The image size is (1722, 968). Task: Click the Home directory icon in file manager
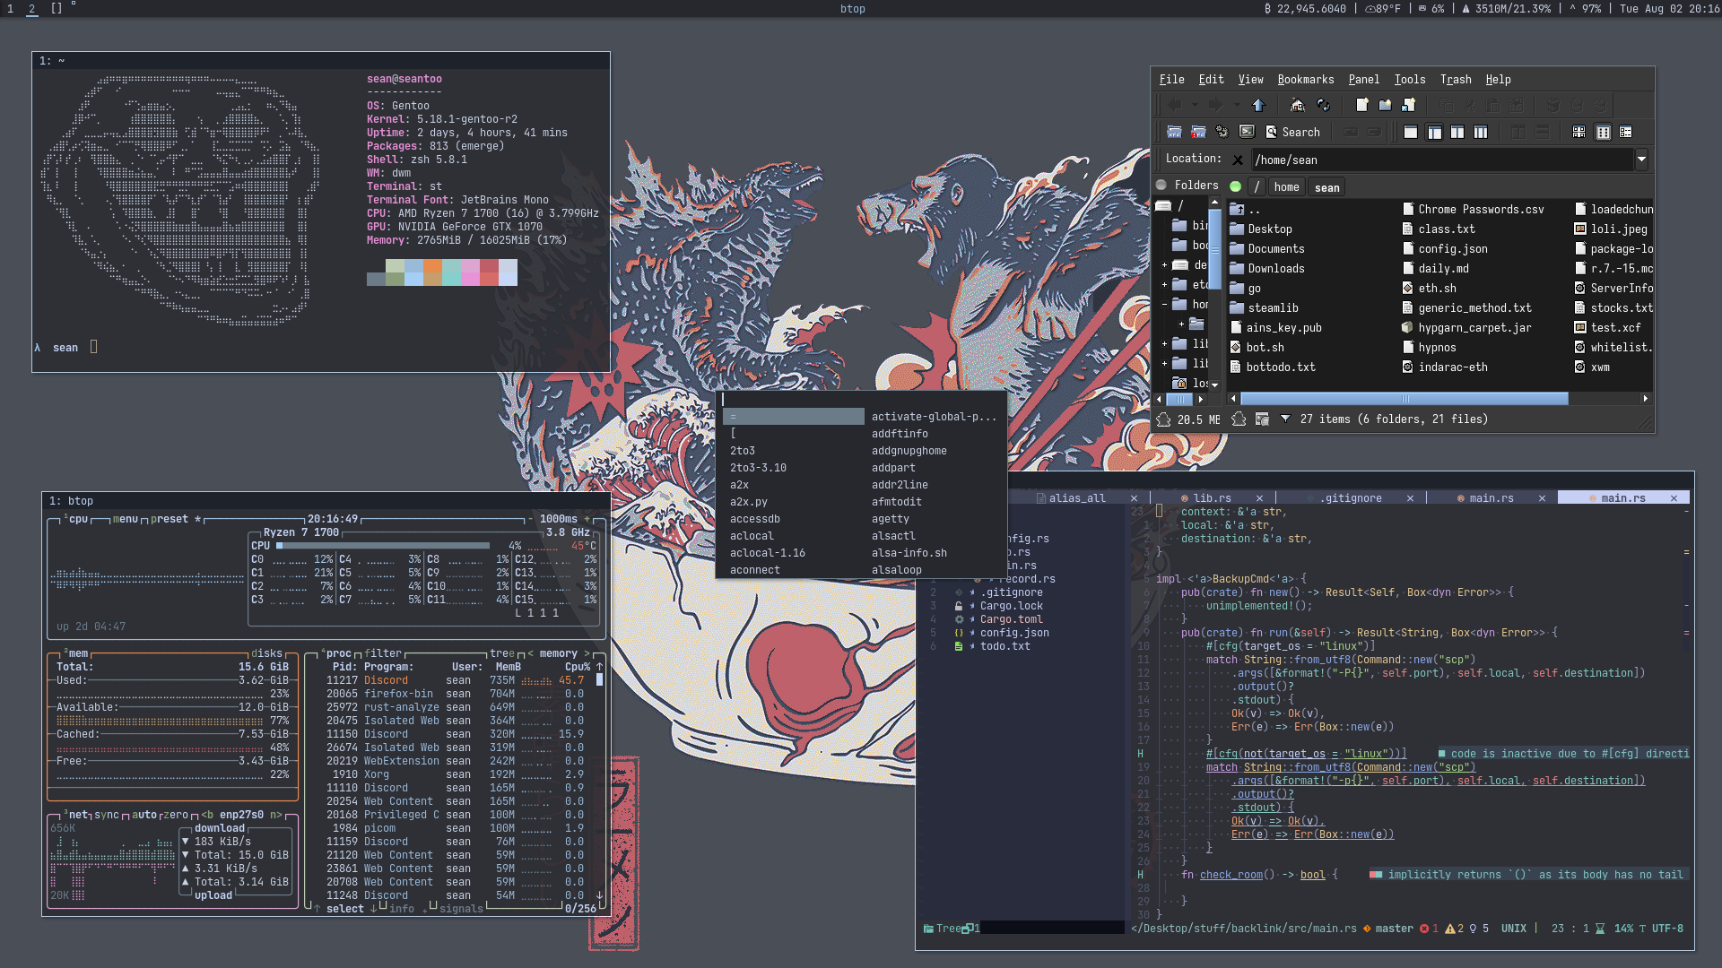point(1298,105)
